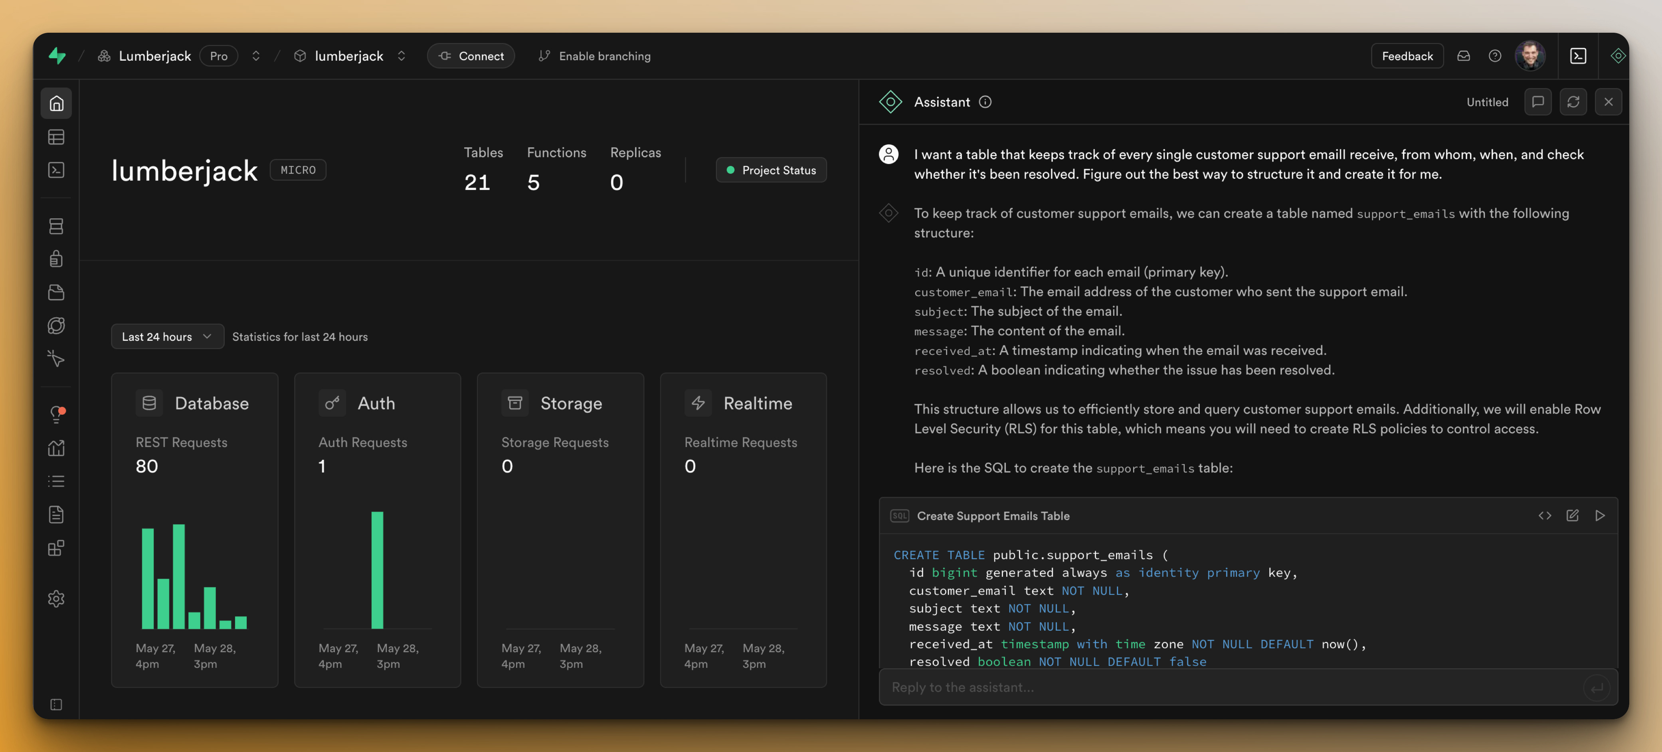Expand the lumberjack project switcher
Image resolution: width=1662 pixels, height=752 pixels.
[401, 56]
